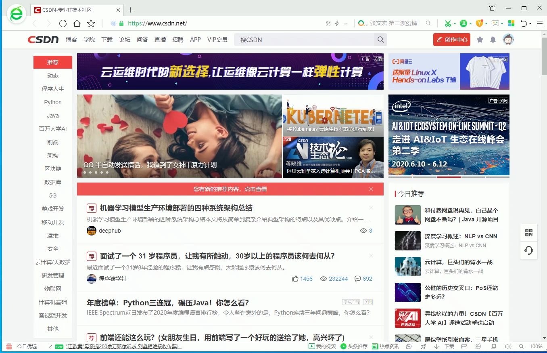Viewport: 547px width, 353px height.
Task: Open the green translate (译) tool
Action: [463, 23]
